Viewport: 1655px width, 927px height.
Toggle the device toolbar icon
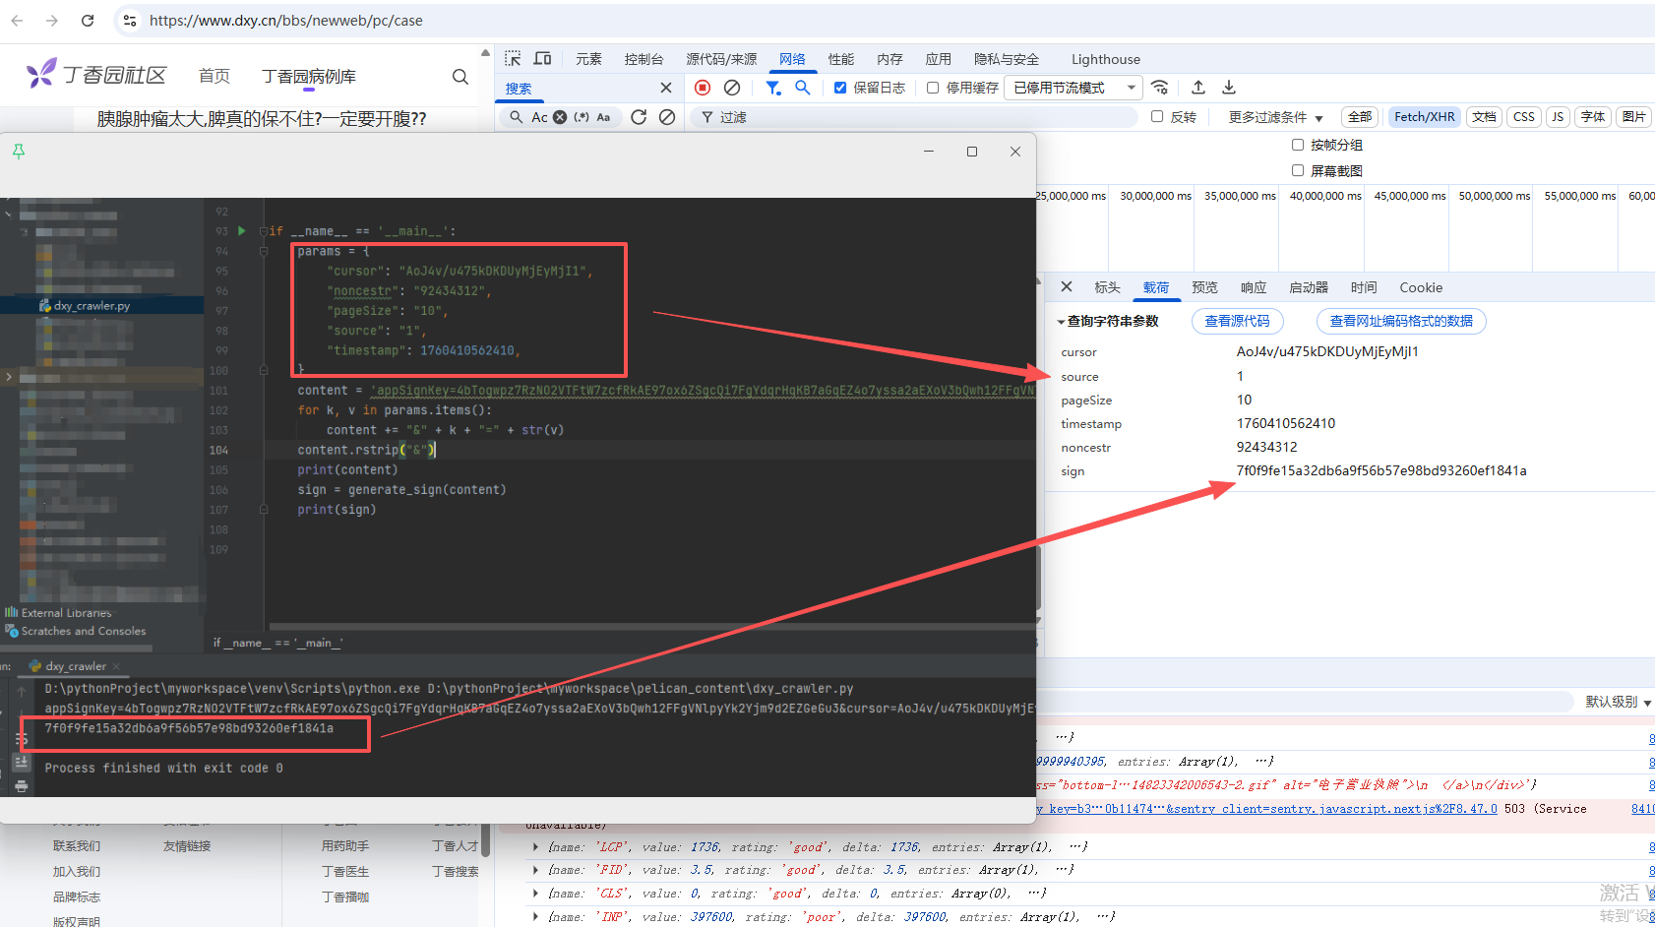(x=542, y=59)
